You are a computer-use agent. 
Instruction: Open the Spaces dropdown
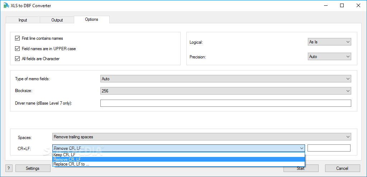click(x=202, y=137)
